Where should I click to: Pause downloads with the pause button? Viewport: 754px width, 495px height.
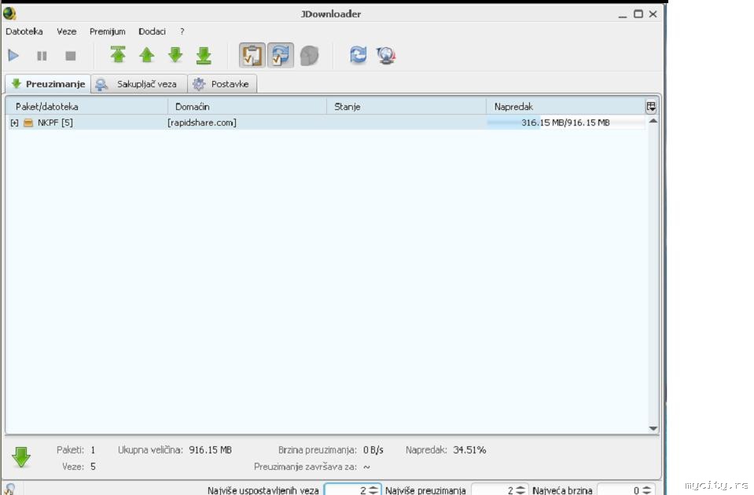click(x=42, y=56)
